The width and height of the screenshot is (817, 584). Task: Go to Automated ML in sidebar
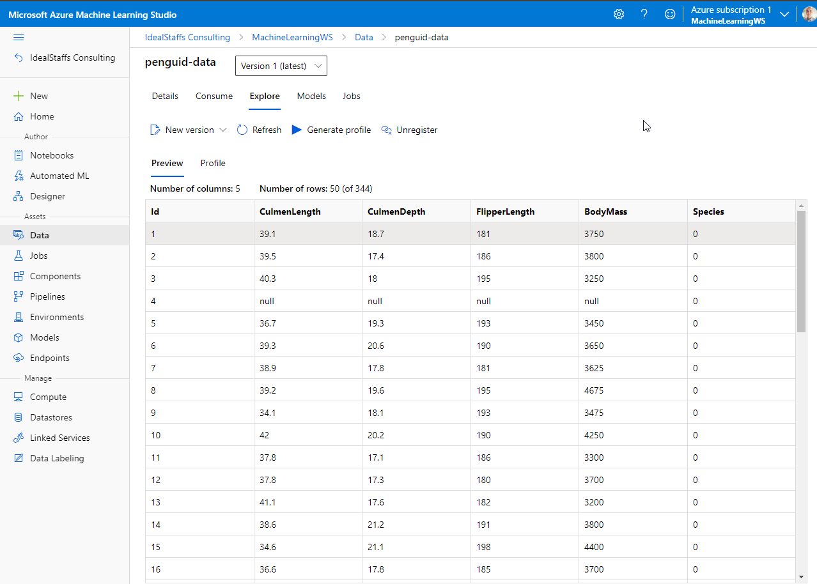click(x=59, y=176)
